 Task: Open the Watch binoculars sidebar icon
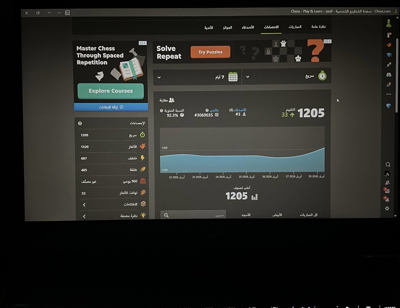pos(388,75)
